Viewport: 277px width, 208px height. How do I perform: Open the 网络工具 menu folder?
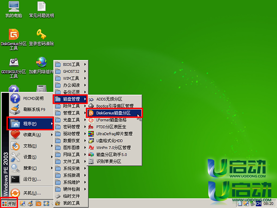click(x=71, y=154)
